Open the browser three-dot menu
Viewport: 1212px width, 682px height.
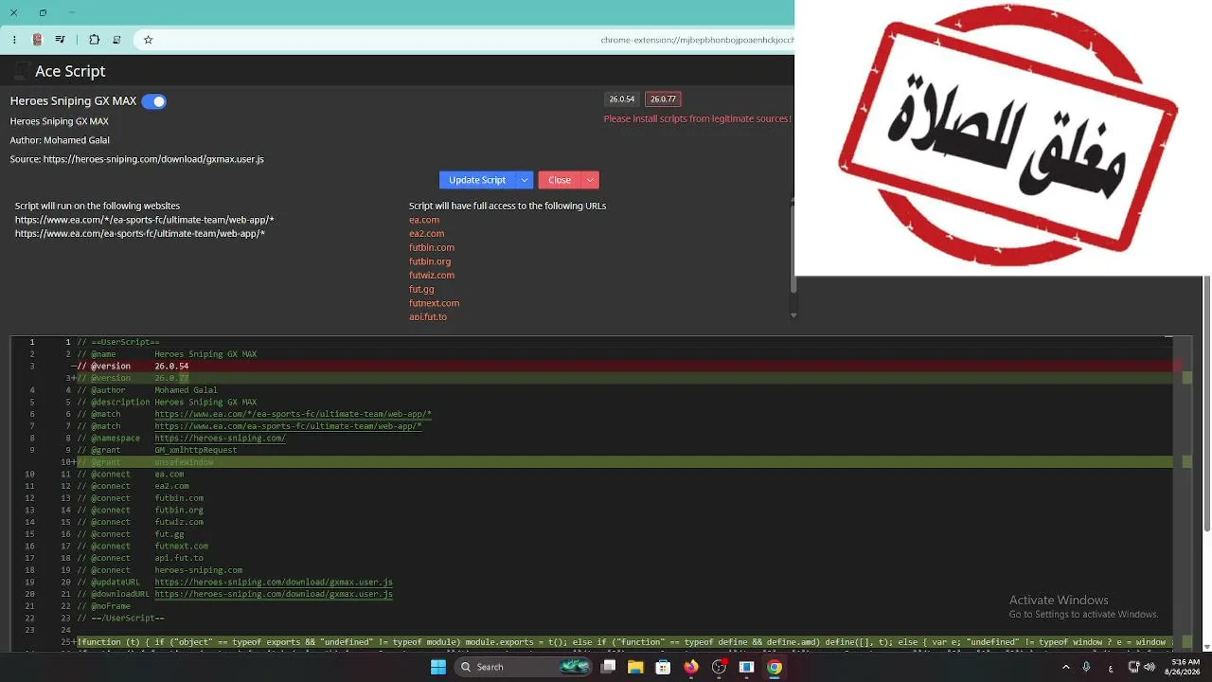[x=15, y=40]
